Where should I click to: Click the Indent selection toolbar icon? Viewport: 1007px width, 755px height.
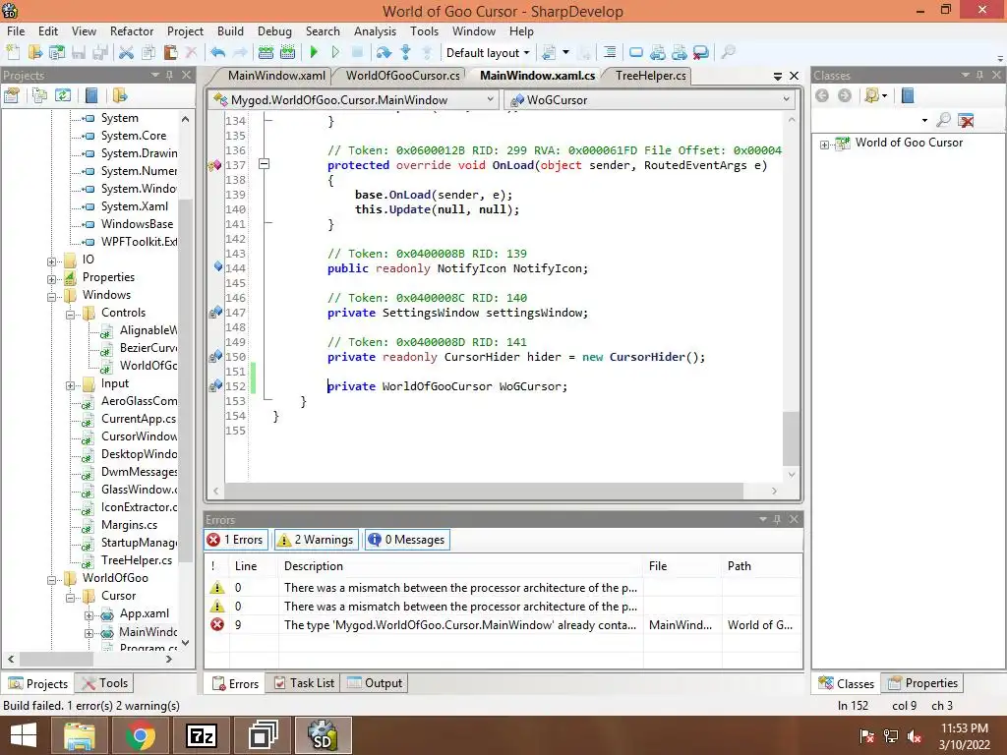point(610,53)
